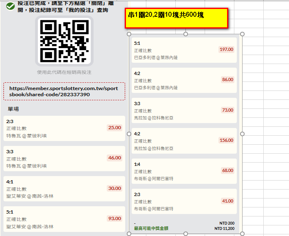Click the 單場 section heading
This screenshot has height=236, width=289.
[x=13, y=109]
